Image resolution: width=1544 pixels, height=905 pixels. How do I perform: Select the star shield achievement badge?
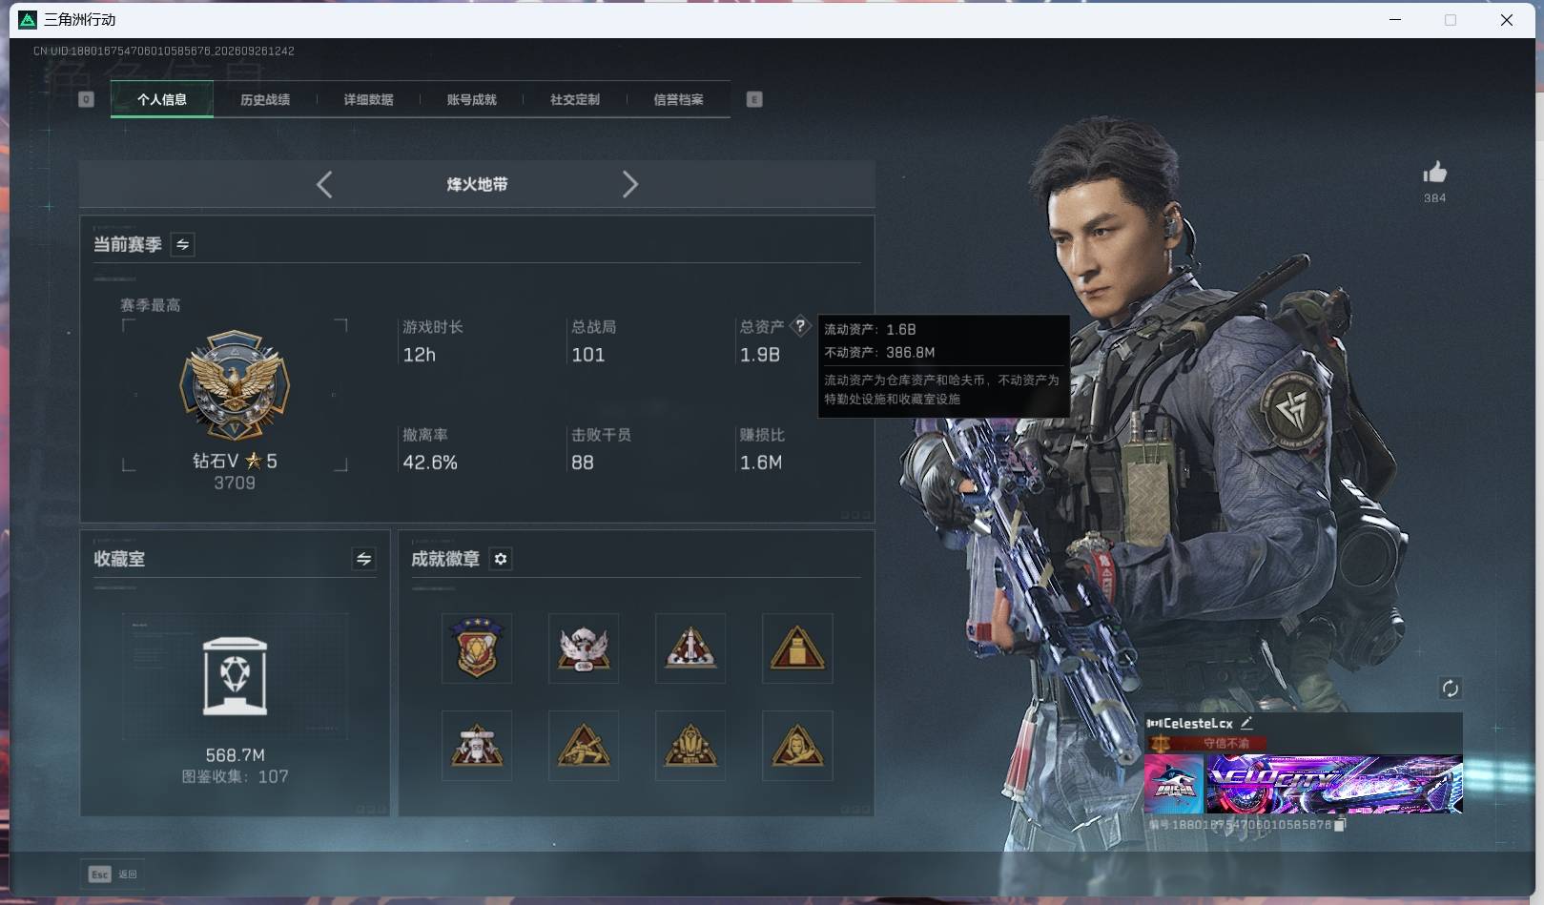pyautogui.click(x=477, y=648)
